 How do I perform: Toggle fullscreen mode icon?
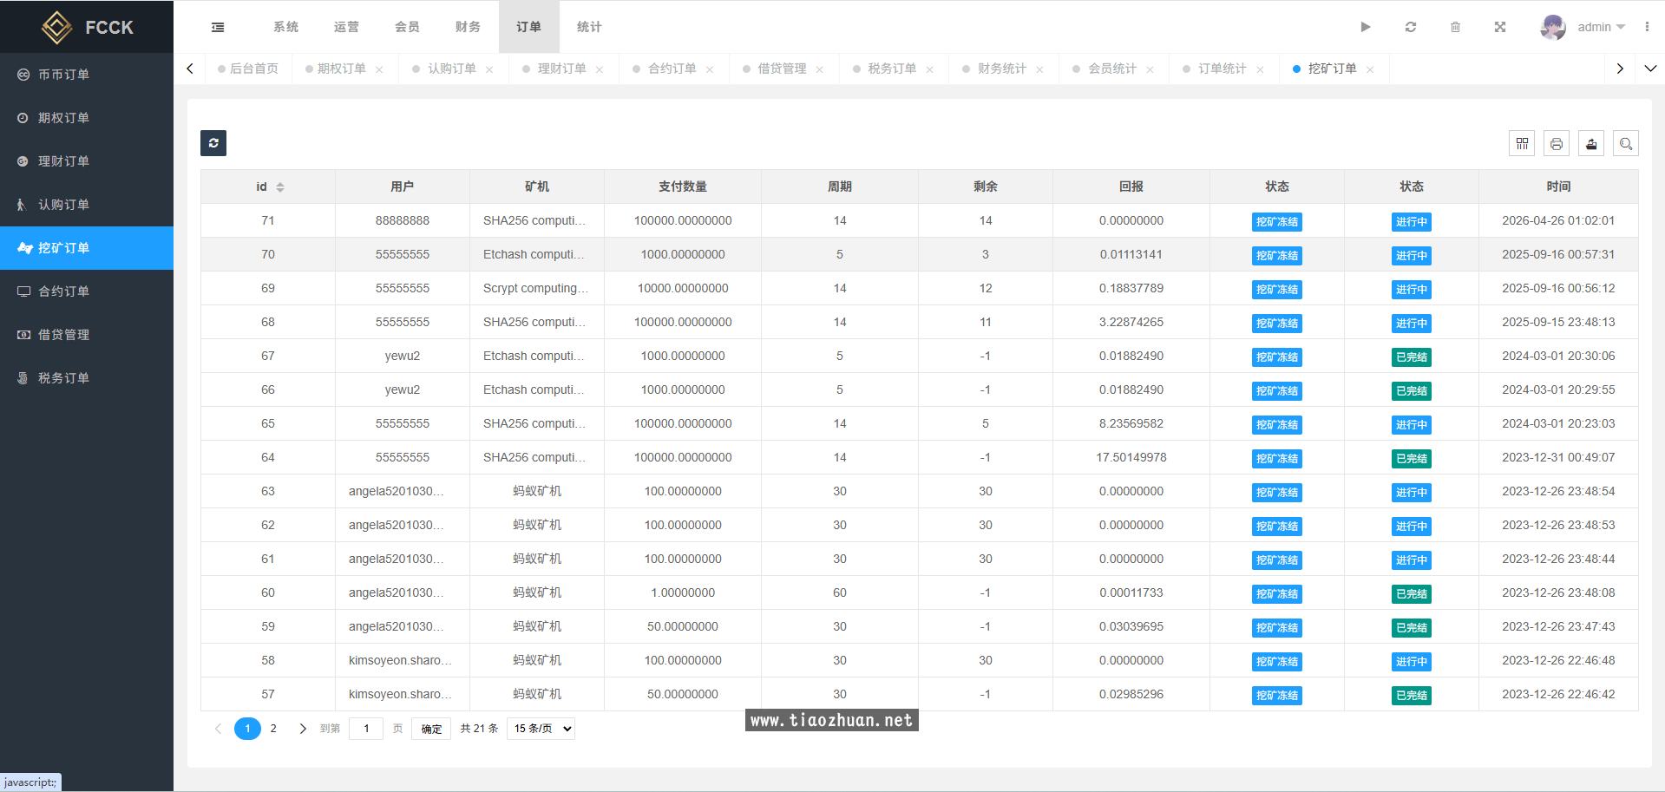pos(1500,27)
